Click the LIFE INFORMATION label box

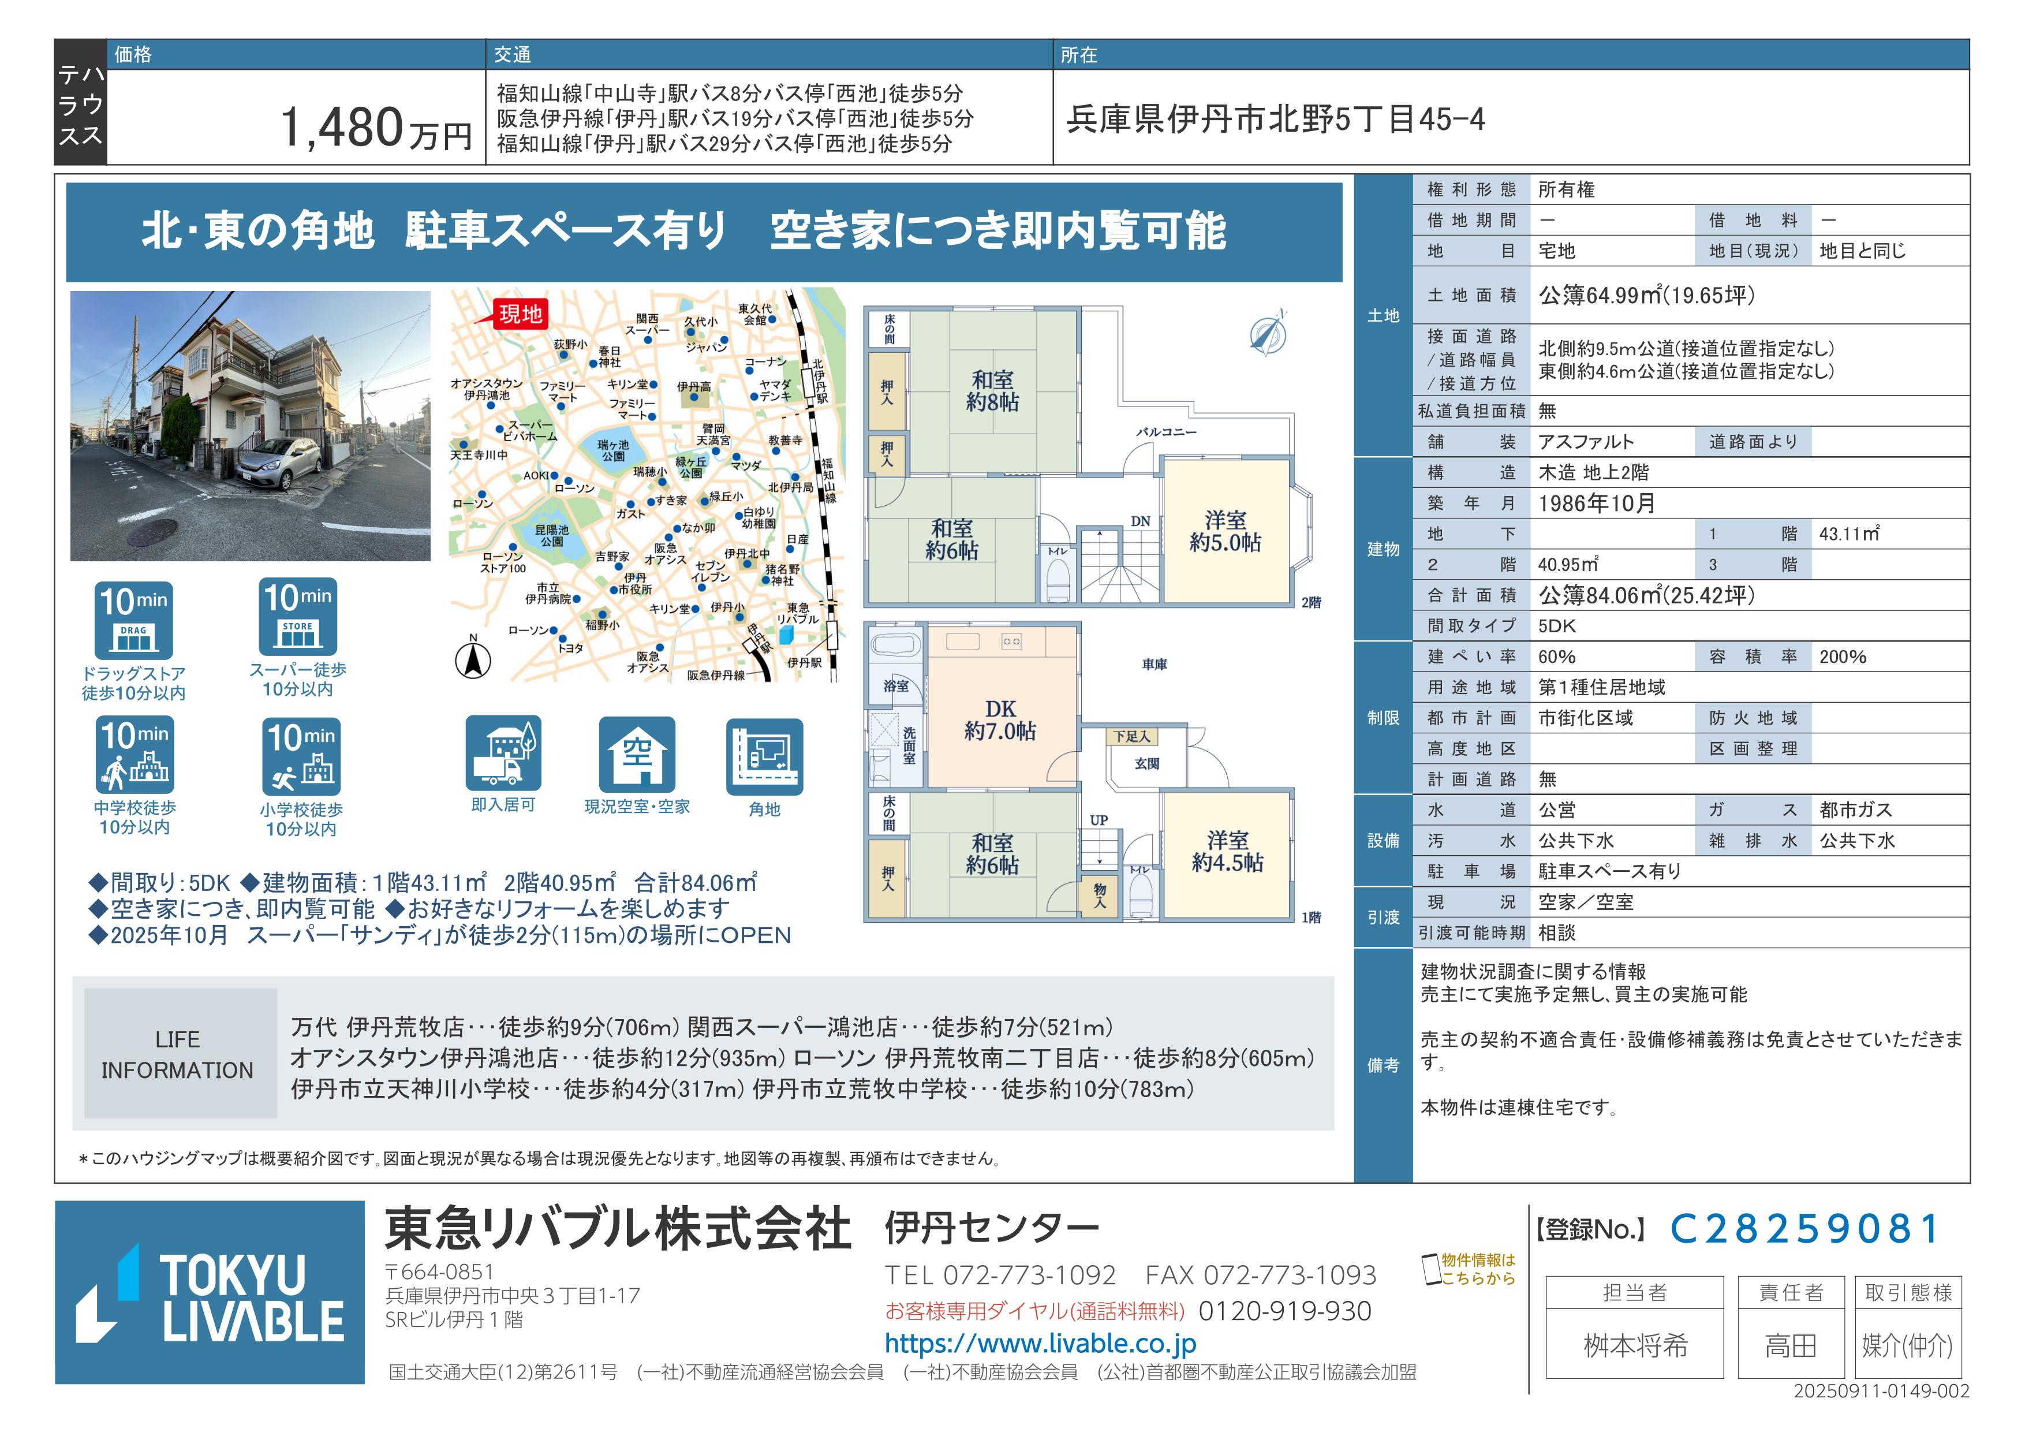pyautogui.click(x=180, y=1053)
